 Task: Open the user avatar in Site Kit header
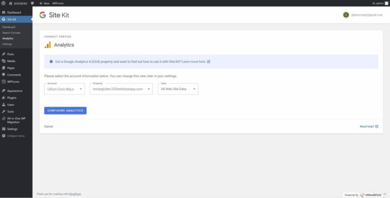(346, 15)
